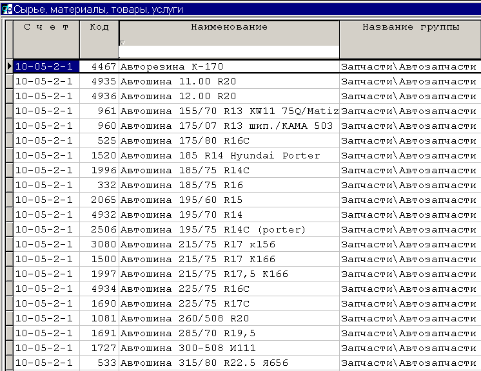Click the row selector beside code 1996
Viewport: 481px width, 371px height.
point(9,170)
